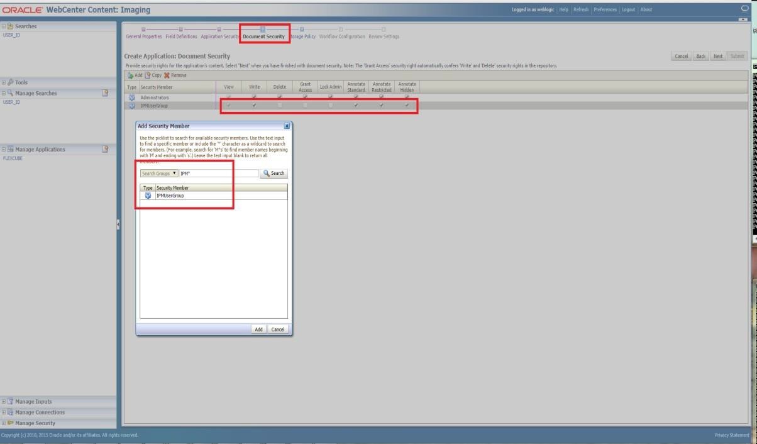This screenshot has height=444, width=757.
Task: Click the Add member toolbar button
Action: click(x=135, y=75)
